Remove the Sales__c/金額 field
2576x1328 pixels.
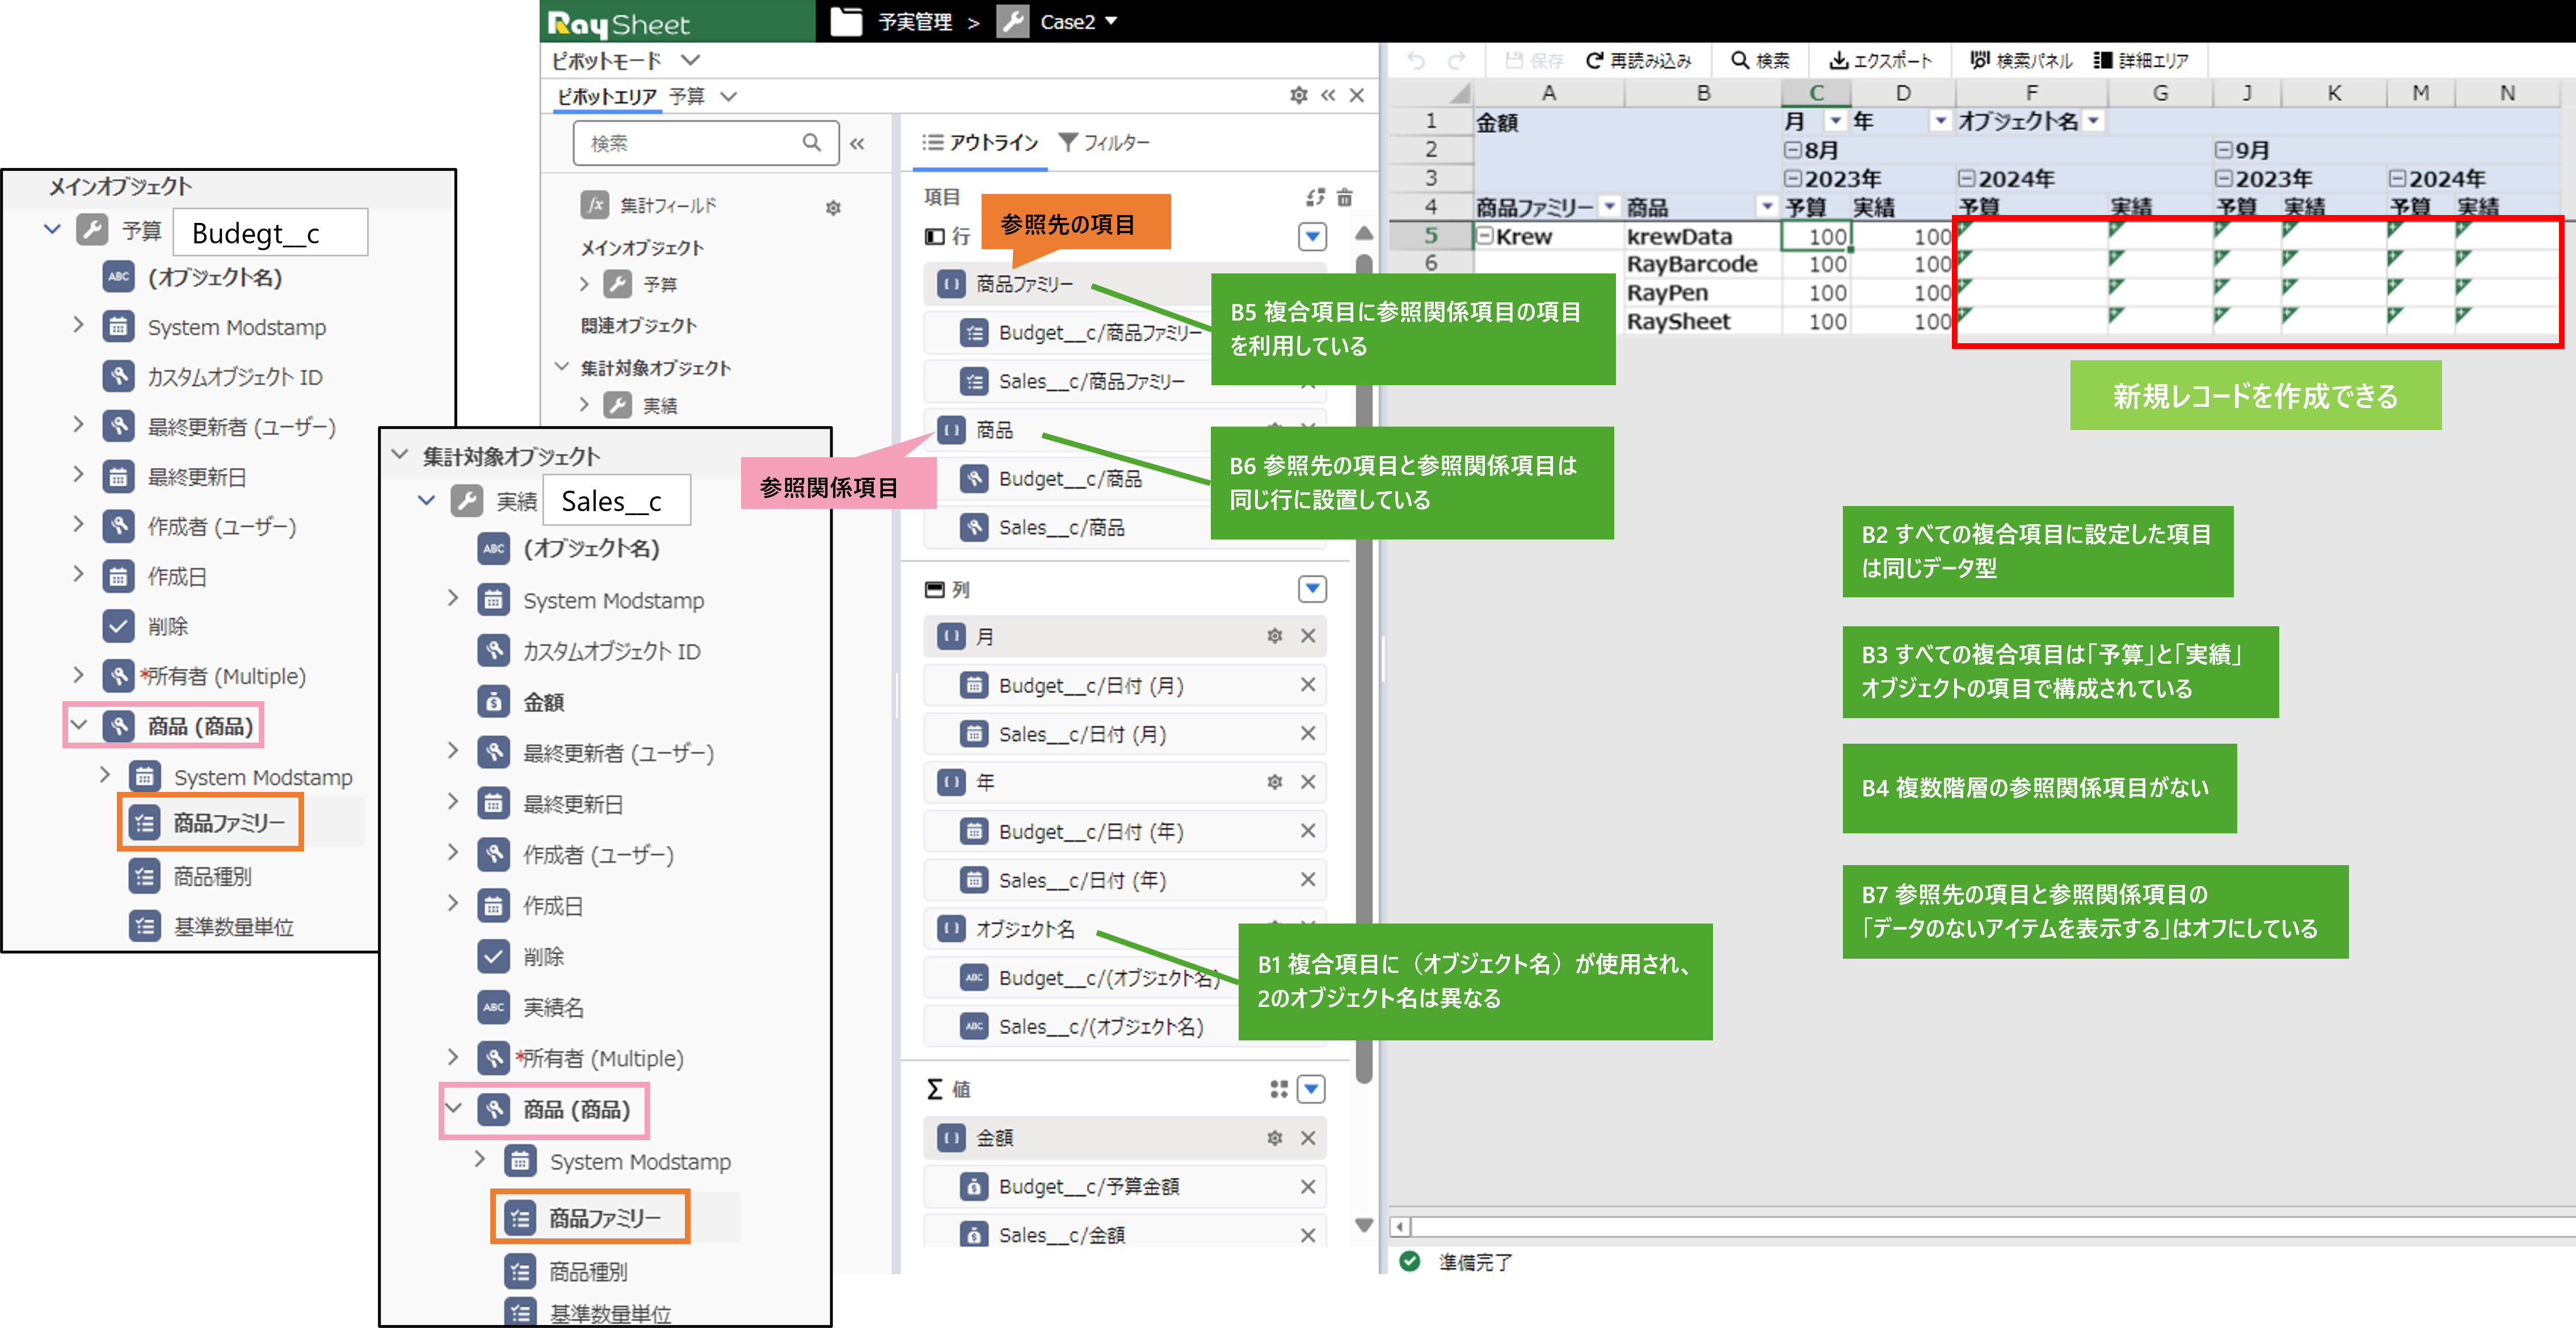coord(1307,1236)
